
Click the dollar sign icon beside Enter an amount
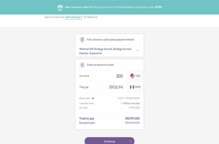tap(82, 65)
